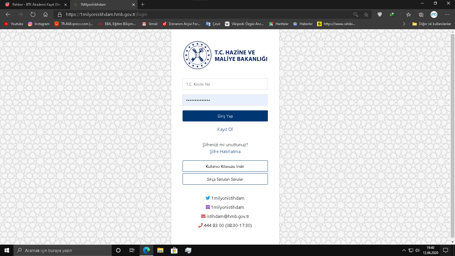This screenshot has height=256, width=455.
Task: Open the browser home page
Action: (x=45, y=15)
